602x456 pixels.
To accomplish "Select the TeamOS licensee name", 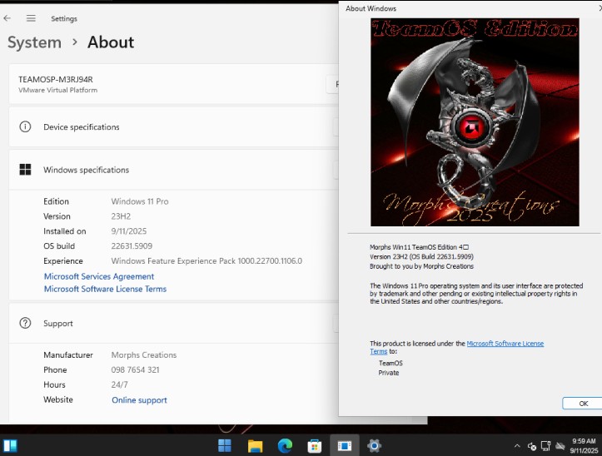I will (x=391, y=363).
